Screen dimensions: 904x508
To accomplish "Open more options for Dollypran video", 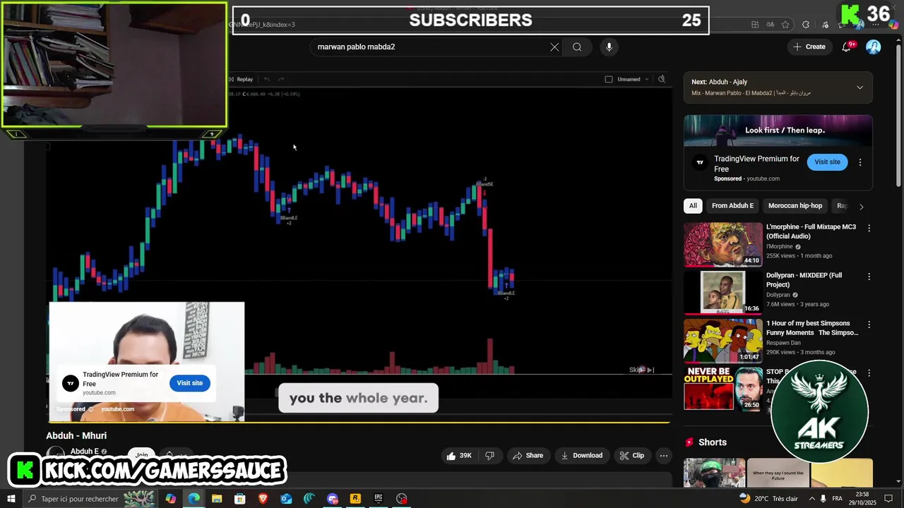I will coord(869,277).
